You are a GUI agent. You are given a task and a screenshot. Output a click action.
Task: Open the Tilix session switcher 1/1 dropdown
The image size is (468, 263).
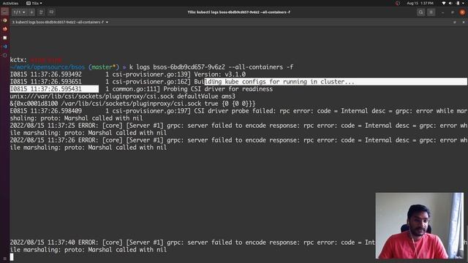(20, 12)
